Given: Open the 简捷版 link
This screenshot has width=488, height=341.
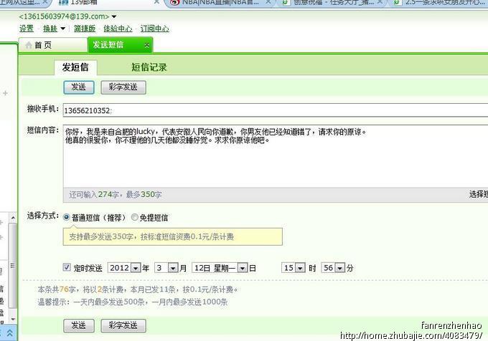Looking at the screenshot, I should [x=85, y=29].
